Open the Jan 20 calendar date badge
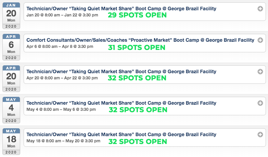The width and height of the screenshot is (268, 157). tap(11, 16)
